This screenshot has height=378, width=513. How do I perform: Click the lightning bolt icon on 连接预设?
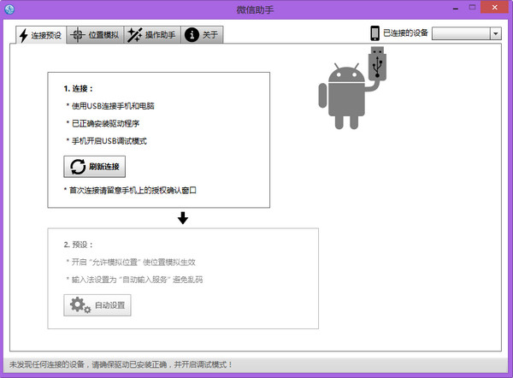23,35
